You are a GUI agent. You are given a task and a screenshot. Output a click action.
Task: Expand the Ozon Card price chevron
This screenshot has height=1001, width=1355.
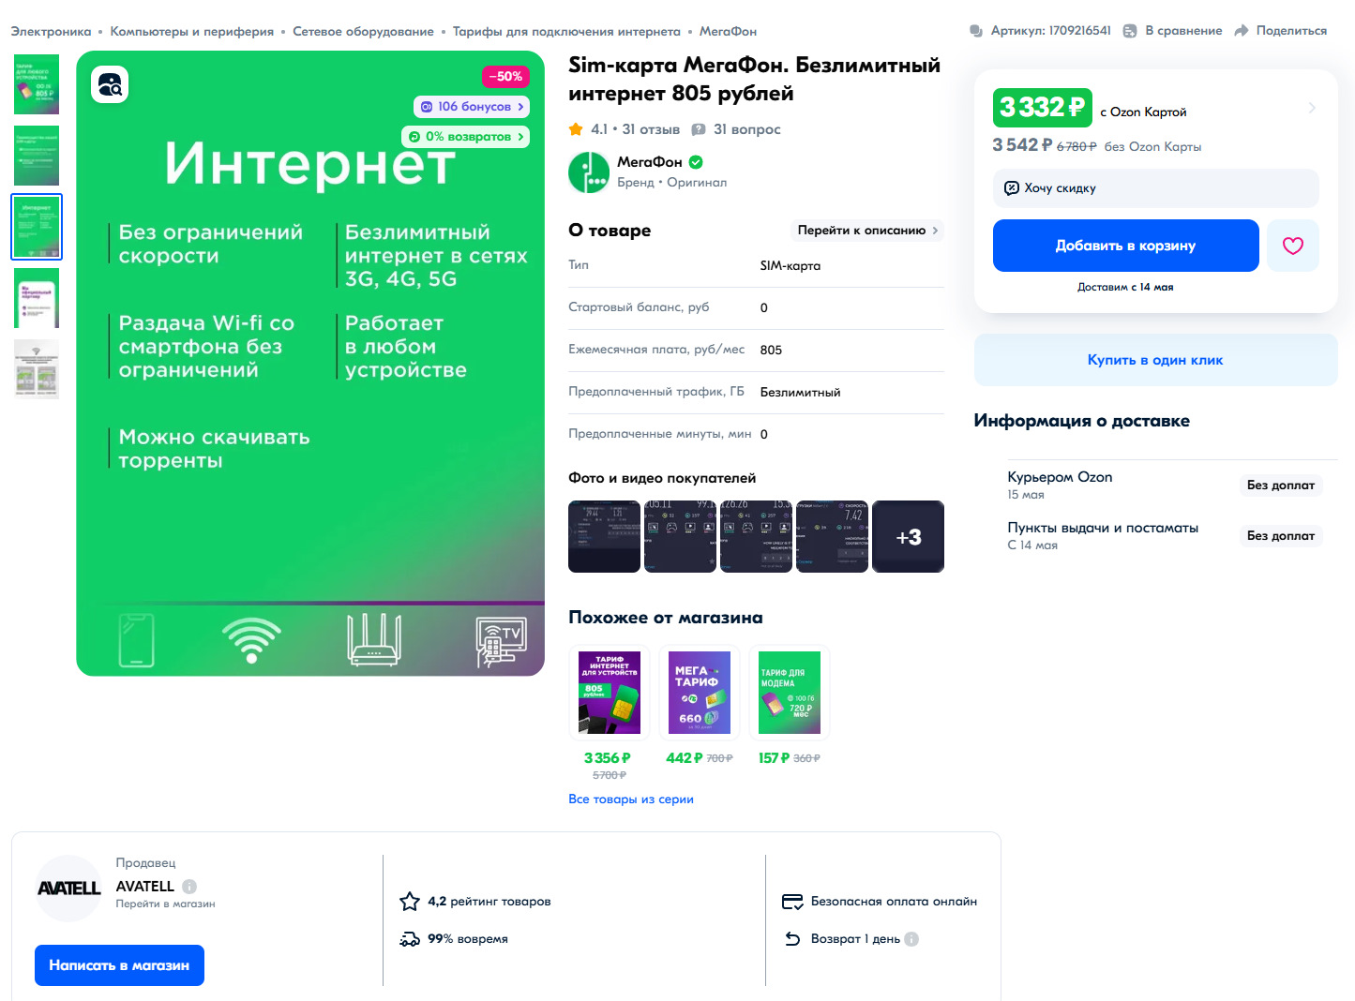(x=1312, y=108)
